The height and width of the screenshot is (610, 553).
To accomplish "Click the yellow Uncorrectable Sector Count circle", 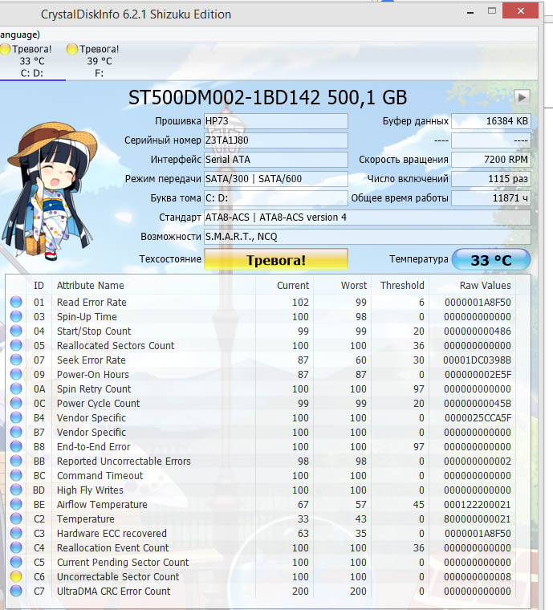I will 16,576.
